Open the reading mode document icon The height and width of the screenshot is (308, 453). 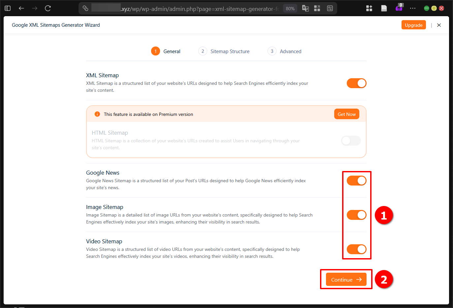pyautogui.click(x=384, y=8)
